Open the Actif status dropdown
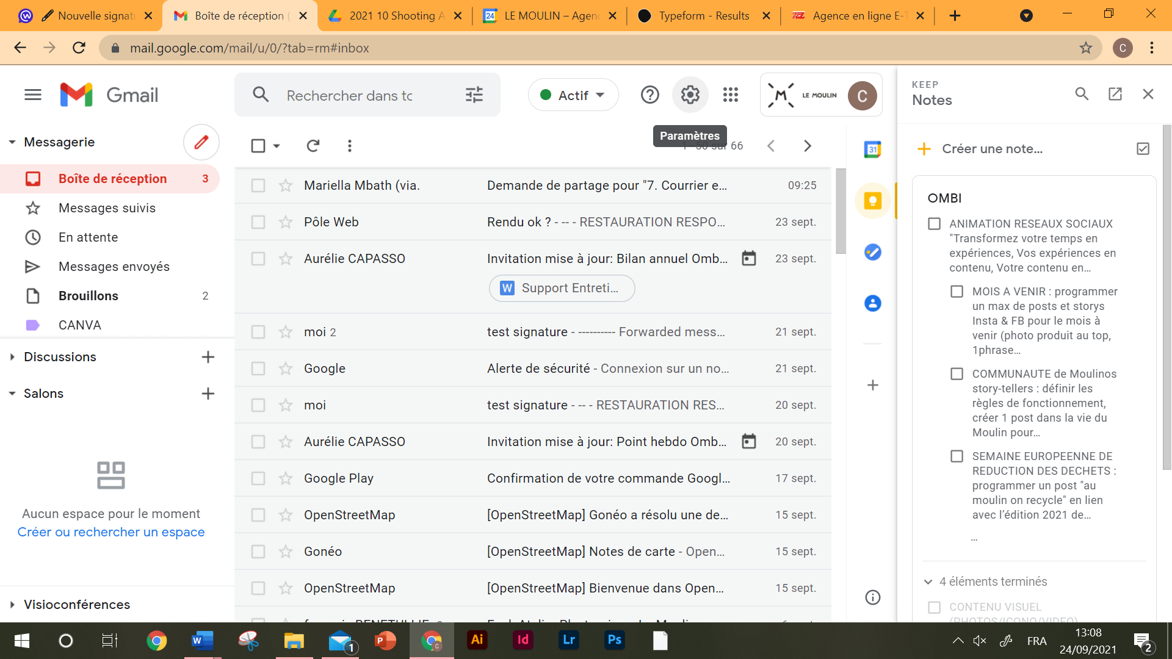Screen dimensions: 1172x659 tap(573, 95)
